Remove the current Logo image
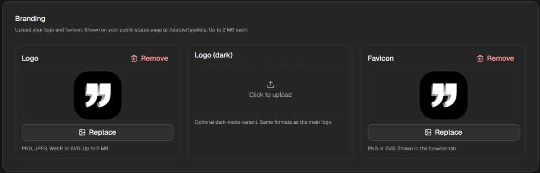 150,58
